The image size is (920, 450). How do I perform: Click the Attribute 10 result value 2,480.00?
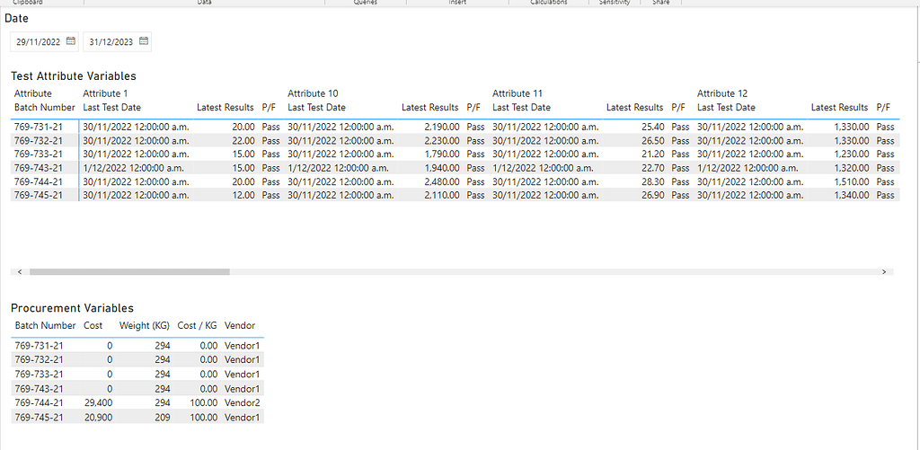(x=442, y=181)
